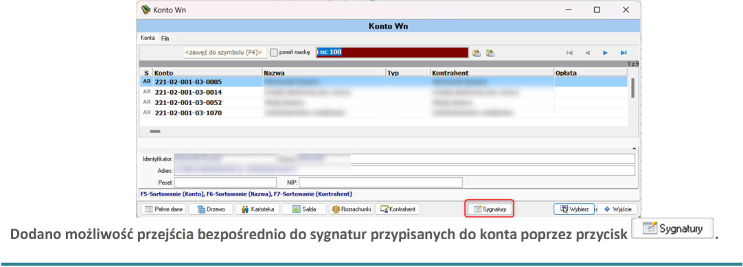Go to previous record arrow
Screen dimensions: 743x267
[587, 53]
